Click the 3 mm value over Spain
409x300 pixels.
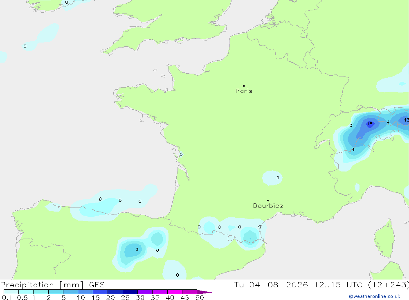137,249
